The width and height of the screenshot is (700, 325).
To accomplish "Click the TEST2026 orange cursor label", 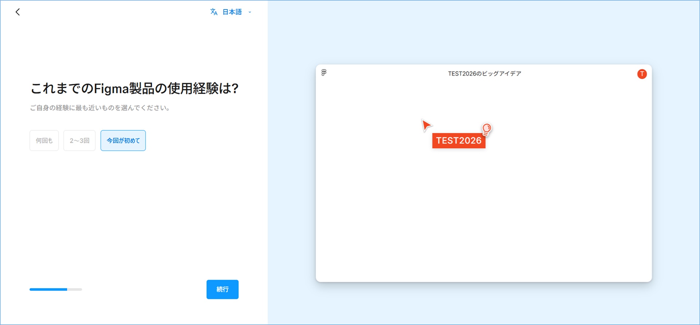I will pyautogui.click(x=459, y=141).
